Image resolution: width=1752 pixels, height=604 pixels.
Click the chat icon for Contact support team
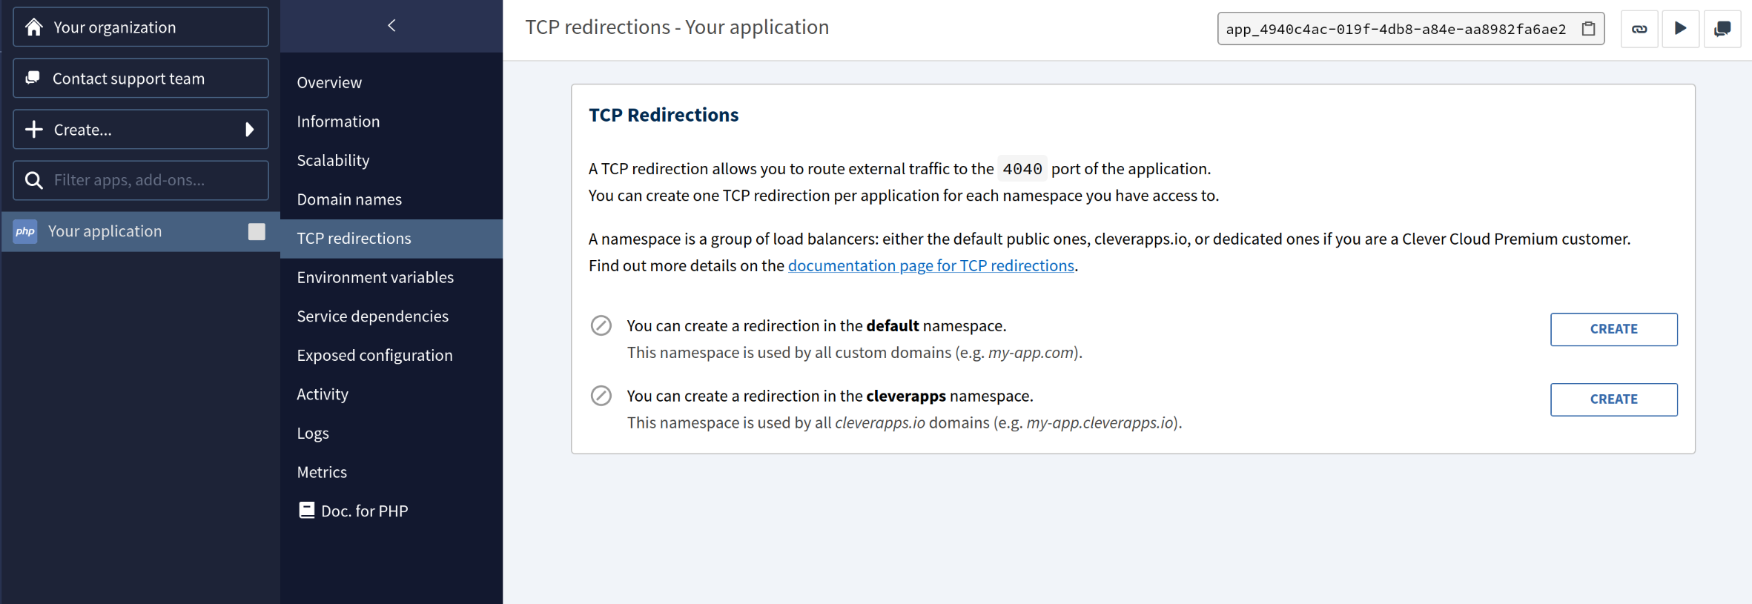[33, 78]
